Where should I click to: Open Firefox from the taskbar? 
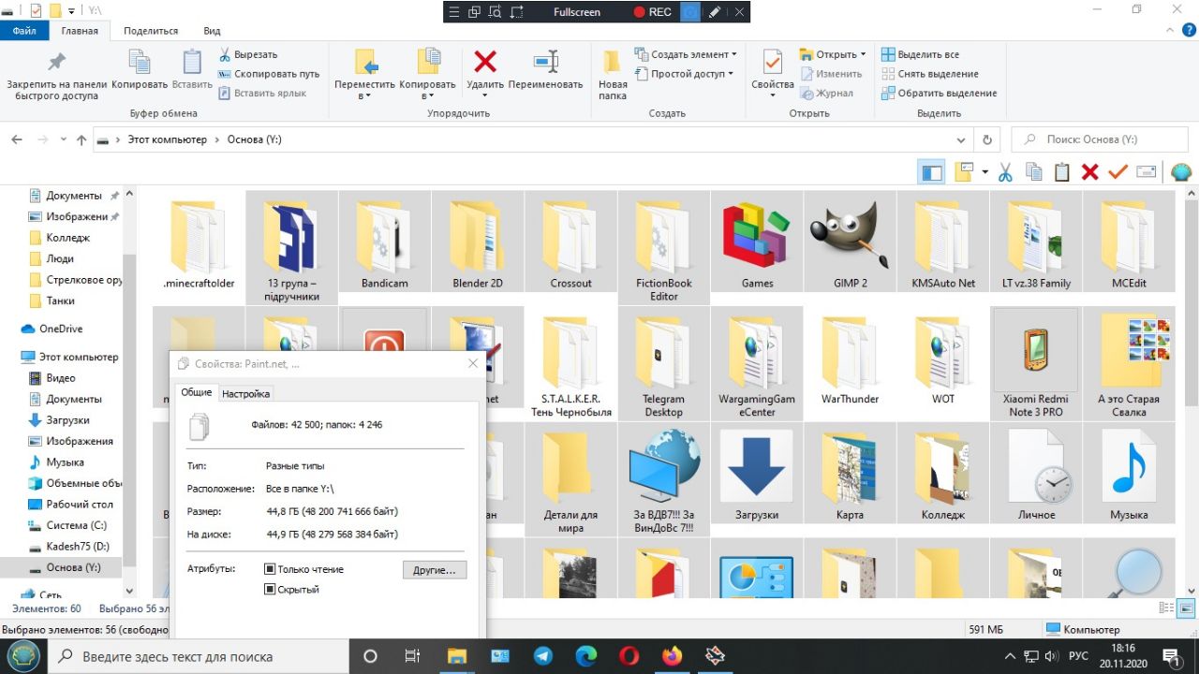click(x=672, y=656)
